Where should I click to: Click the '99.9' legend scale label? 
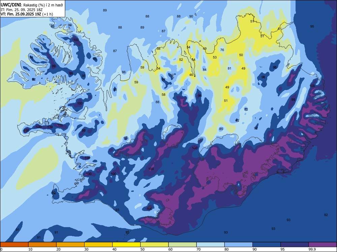pos(312,249)
